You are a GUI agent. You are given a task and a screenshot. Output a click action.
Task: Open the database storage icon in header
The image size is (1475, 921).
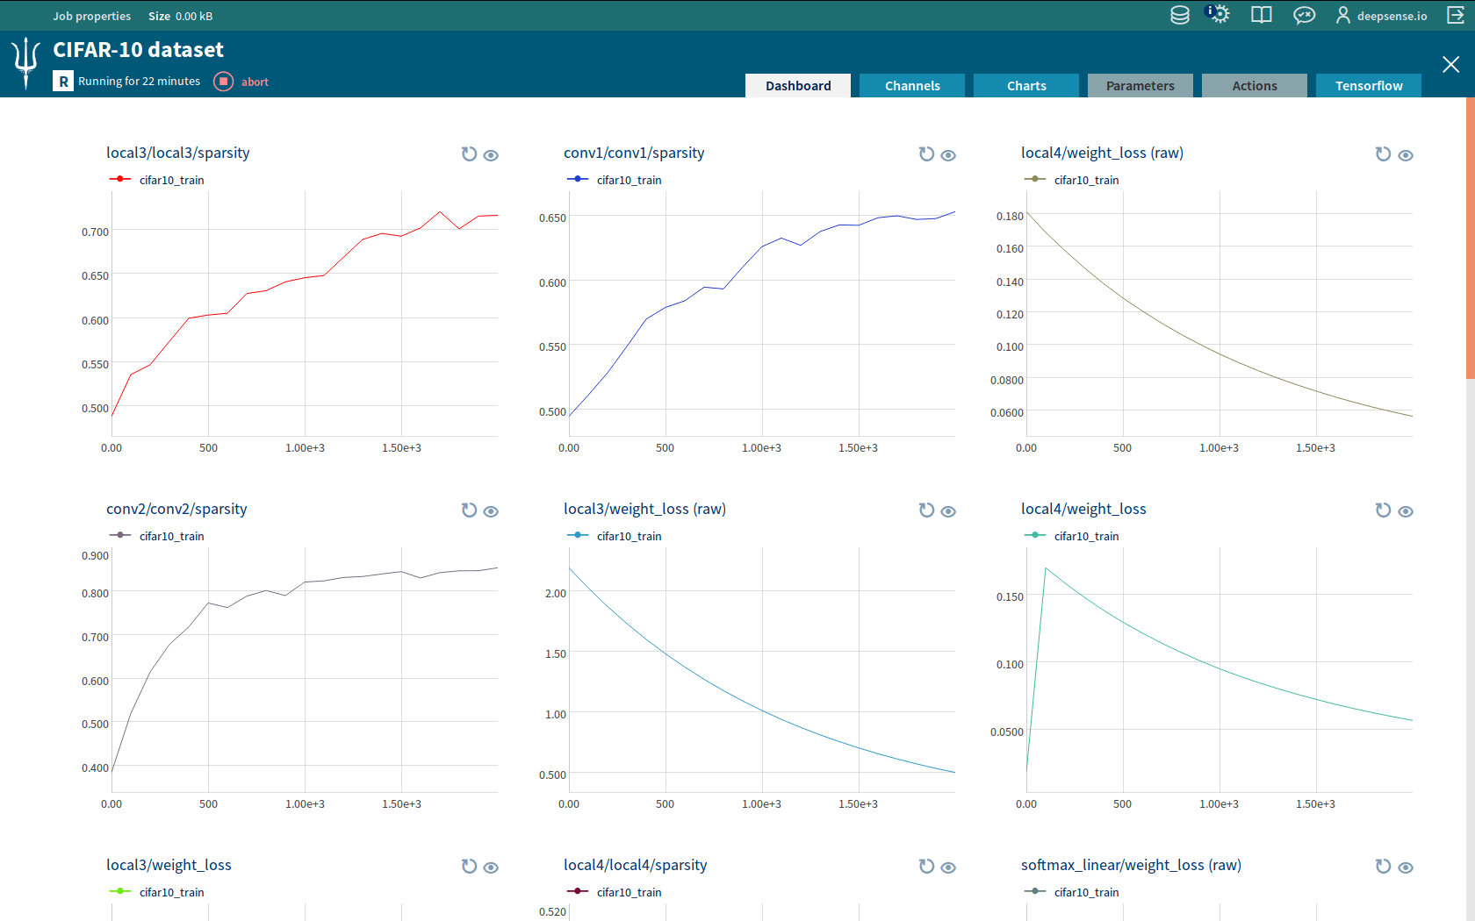(x=1179, y=15)
